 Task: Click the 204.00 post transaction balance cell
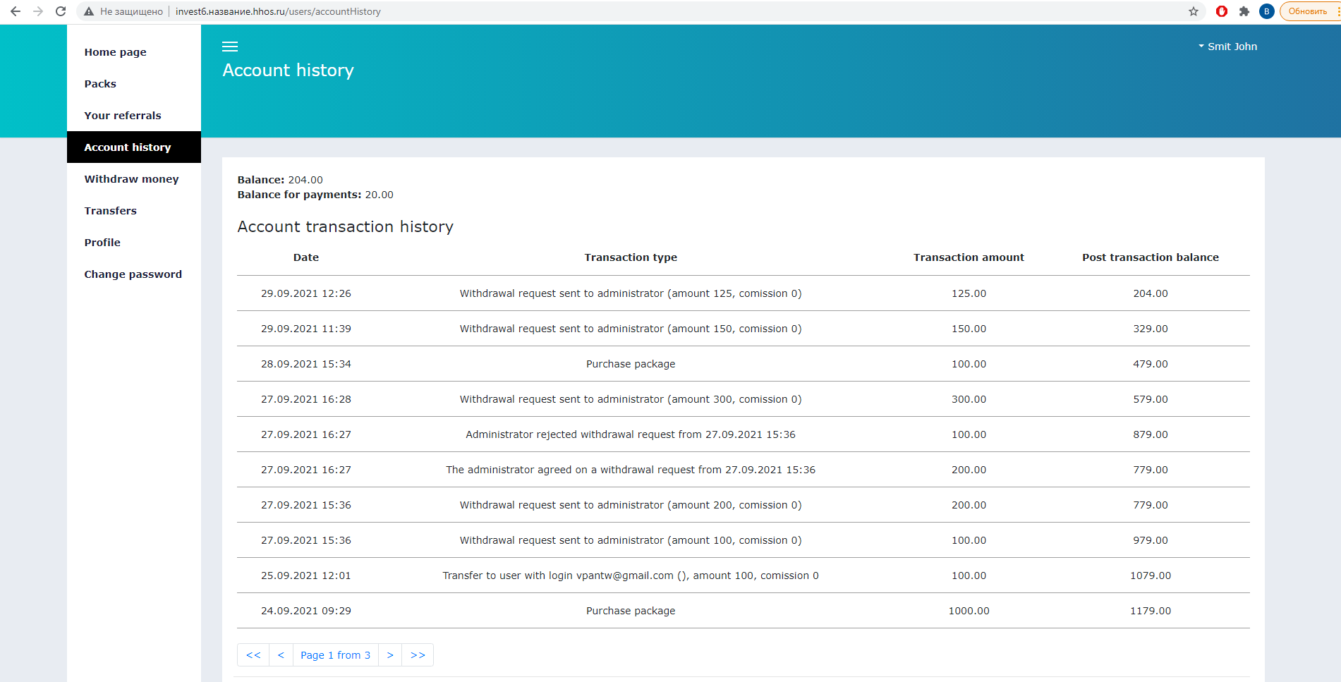pyautogui.click(x=1151, y=293)
